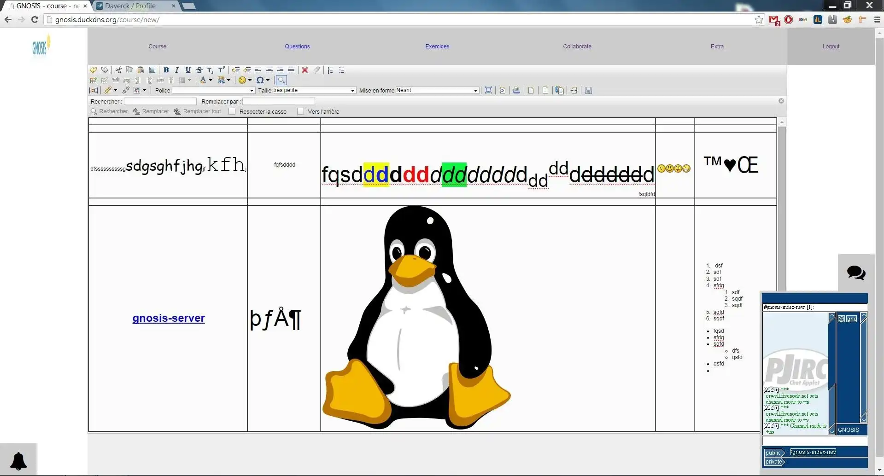The image size is (884, 476).
Task: Open the Mise en forme dropdown
Action: coord(437,90)
